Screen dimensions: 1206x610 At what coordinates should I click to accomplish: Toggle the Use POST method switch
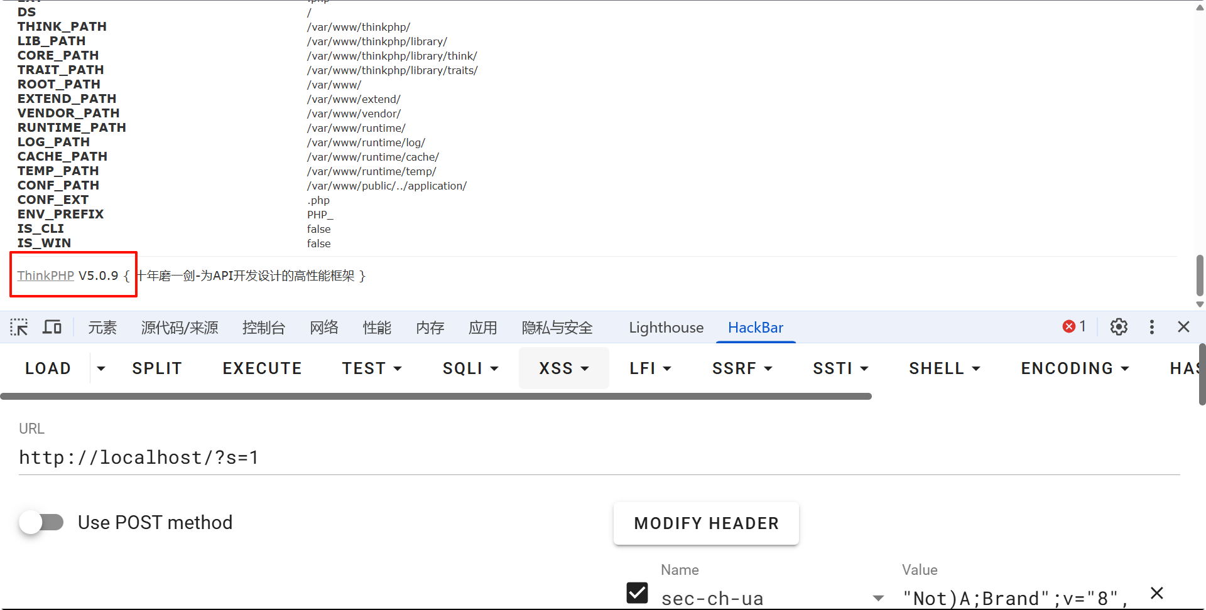pos(42,522)
